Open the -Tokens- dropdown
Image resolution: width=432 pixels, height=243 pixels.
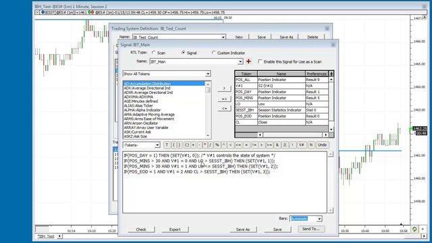tap(157, 145)
